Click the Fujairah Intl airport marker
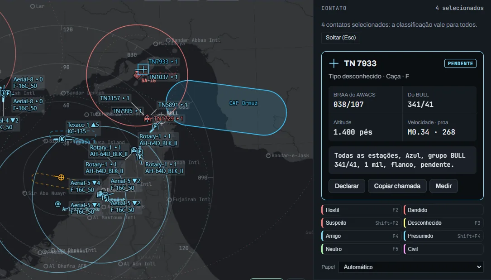The height and width of the screenshot is (280, 491). [x=169, y=199]
